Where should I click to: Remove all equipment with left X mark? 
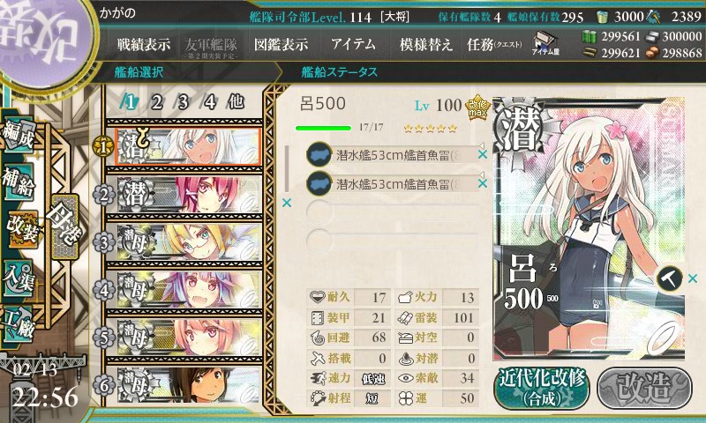click(x=286, y=204)
